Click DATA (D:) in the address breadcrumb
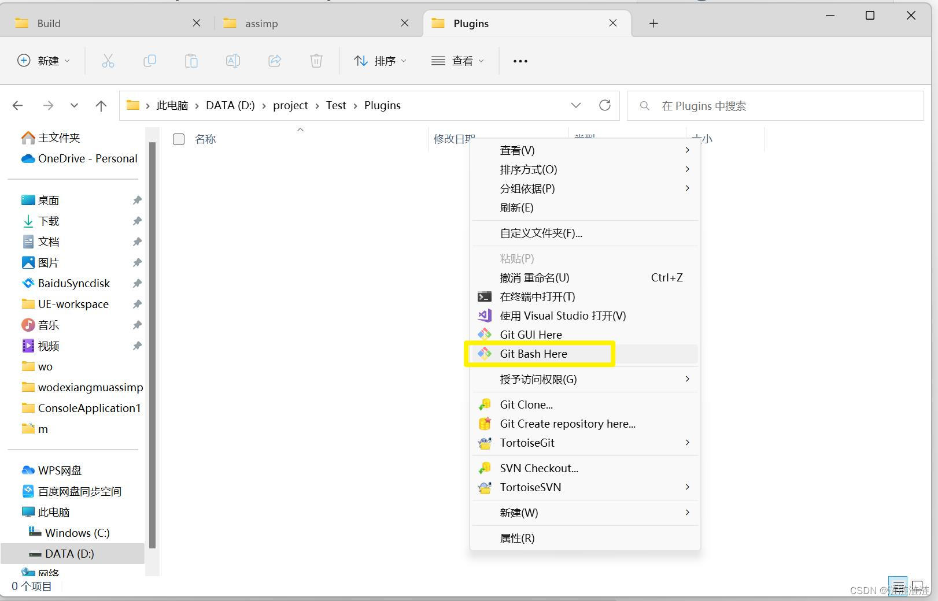Screen dimensions: 938x601 tap(230, 106)
